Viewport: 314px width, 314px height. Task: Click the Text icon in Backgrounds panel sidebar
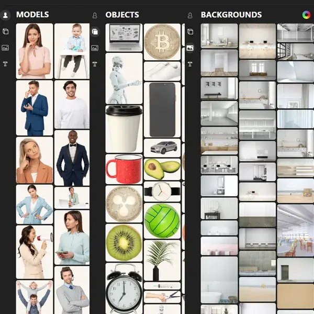190,64
